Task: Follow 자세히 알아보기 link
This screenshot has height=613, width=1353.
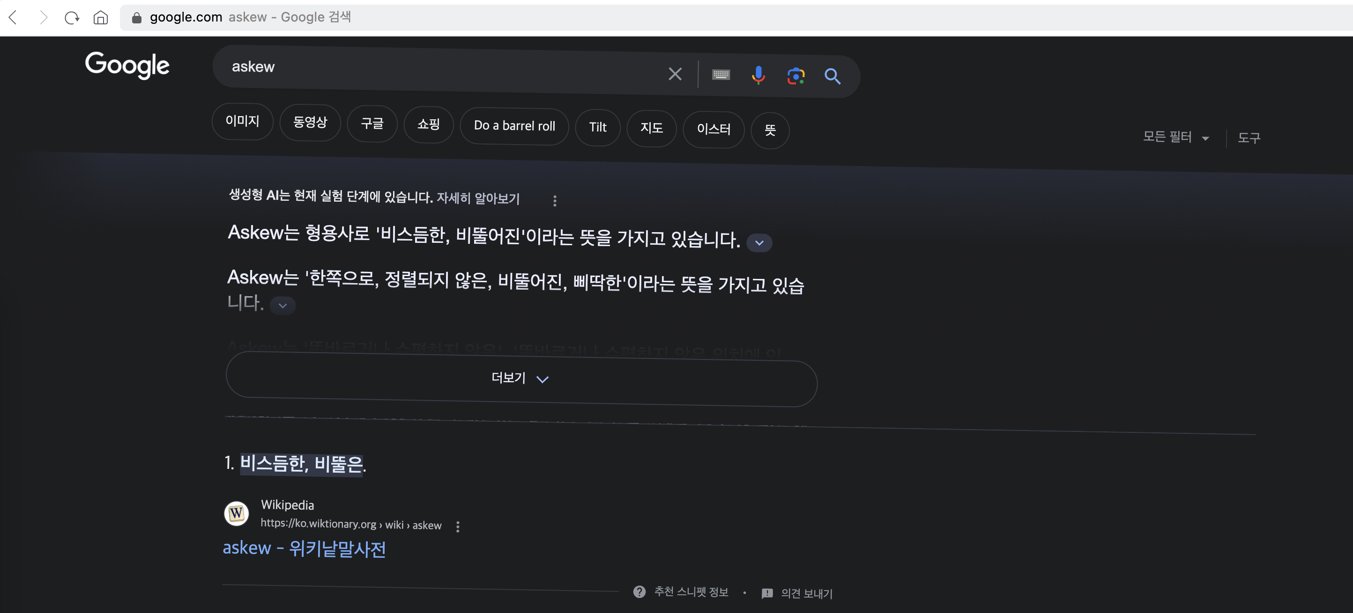Action: pos(478,198)
